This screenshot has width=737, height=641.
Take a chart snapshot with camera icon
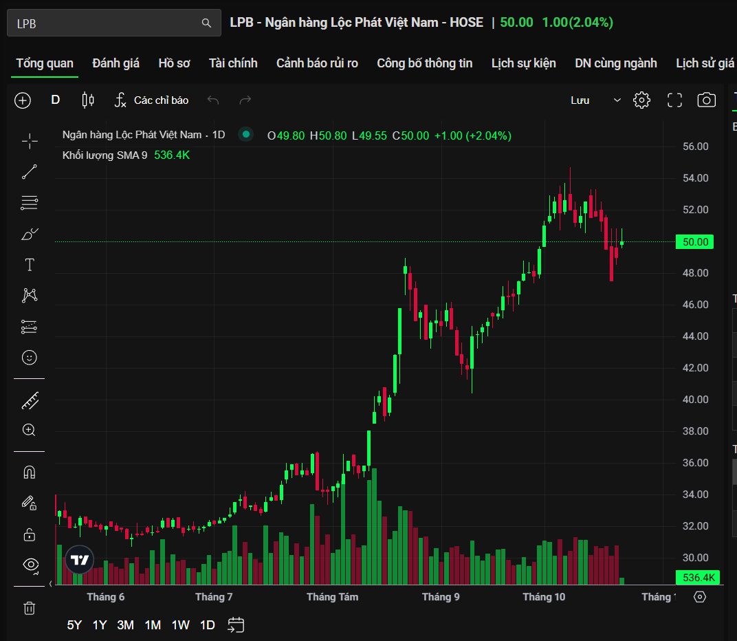tap(706, 100)
